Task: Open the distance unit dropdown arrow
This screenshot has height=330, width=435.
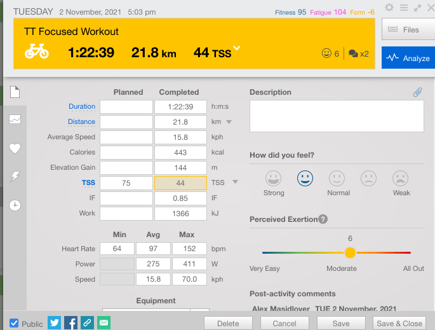Action: click(x=229, y=122)
